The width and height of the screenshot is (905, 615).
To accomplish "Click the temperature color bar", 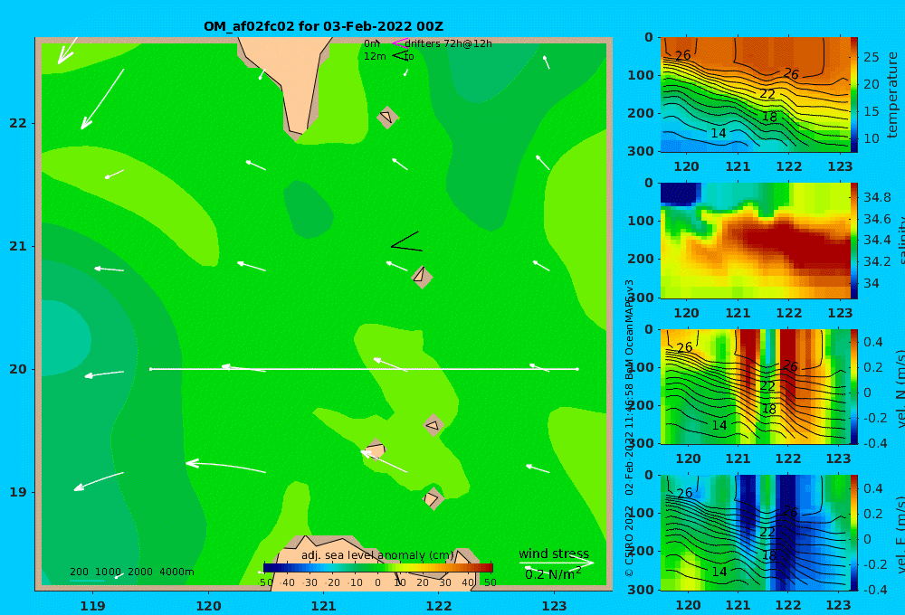I will 854,95.
